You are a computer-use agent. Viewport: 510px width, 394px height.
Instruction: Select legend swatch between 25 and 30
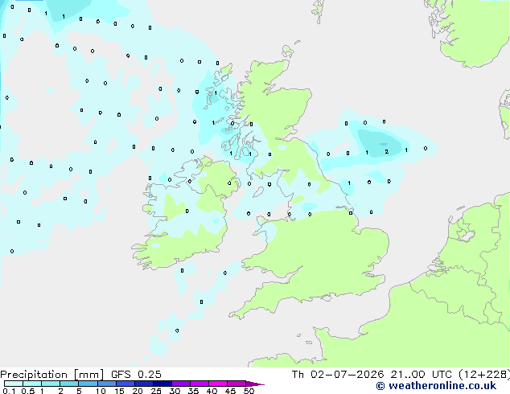tap(162, 384)
